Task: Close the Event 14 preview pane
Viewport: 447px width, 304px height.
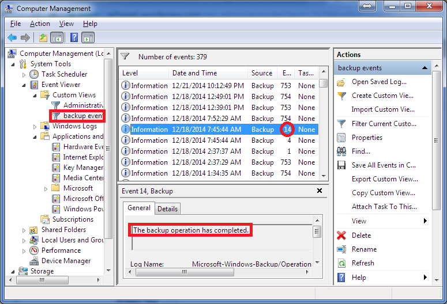Action: pyautogui.click(x=320, y=191)
